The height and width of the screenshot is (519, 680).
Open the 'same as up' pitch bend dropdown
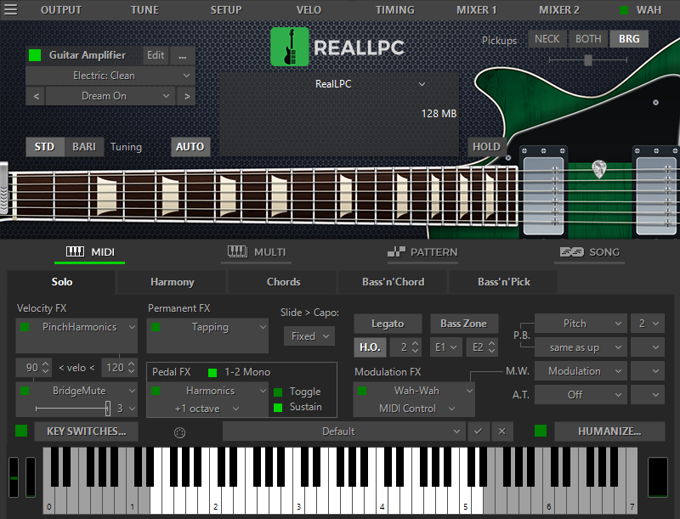point(581,347)
